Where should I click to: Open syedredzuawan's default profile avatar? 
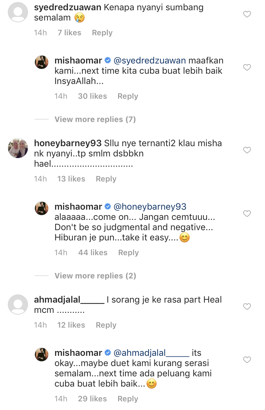tap(18, 13)
